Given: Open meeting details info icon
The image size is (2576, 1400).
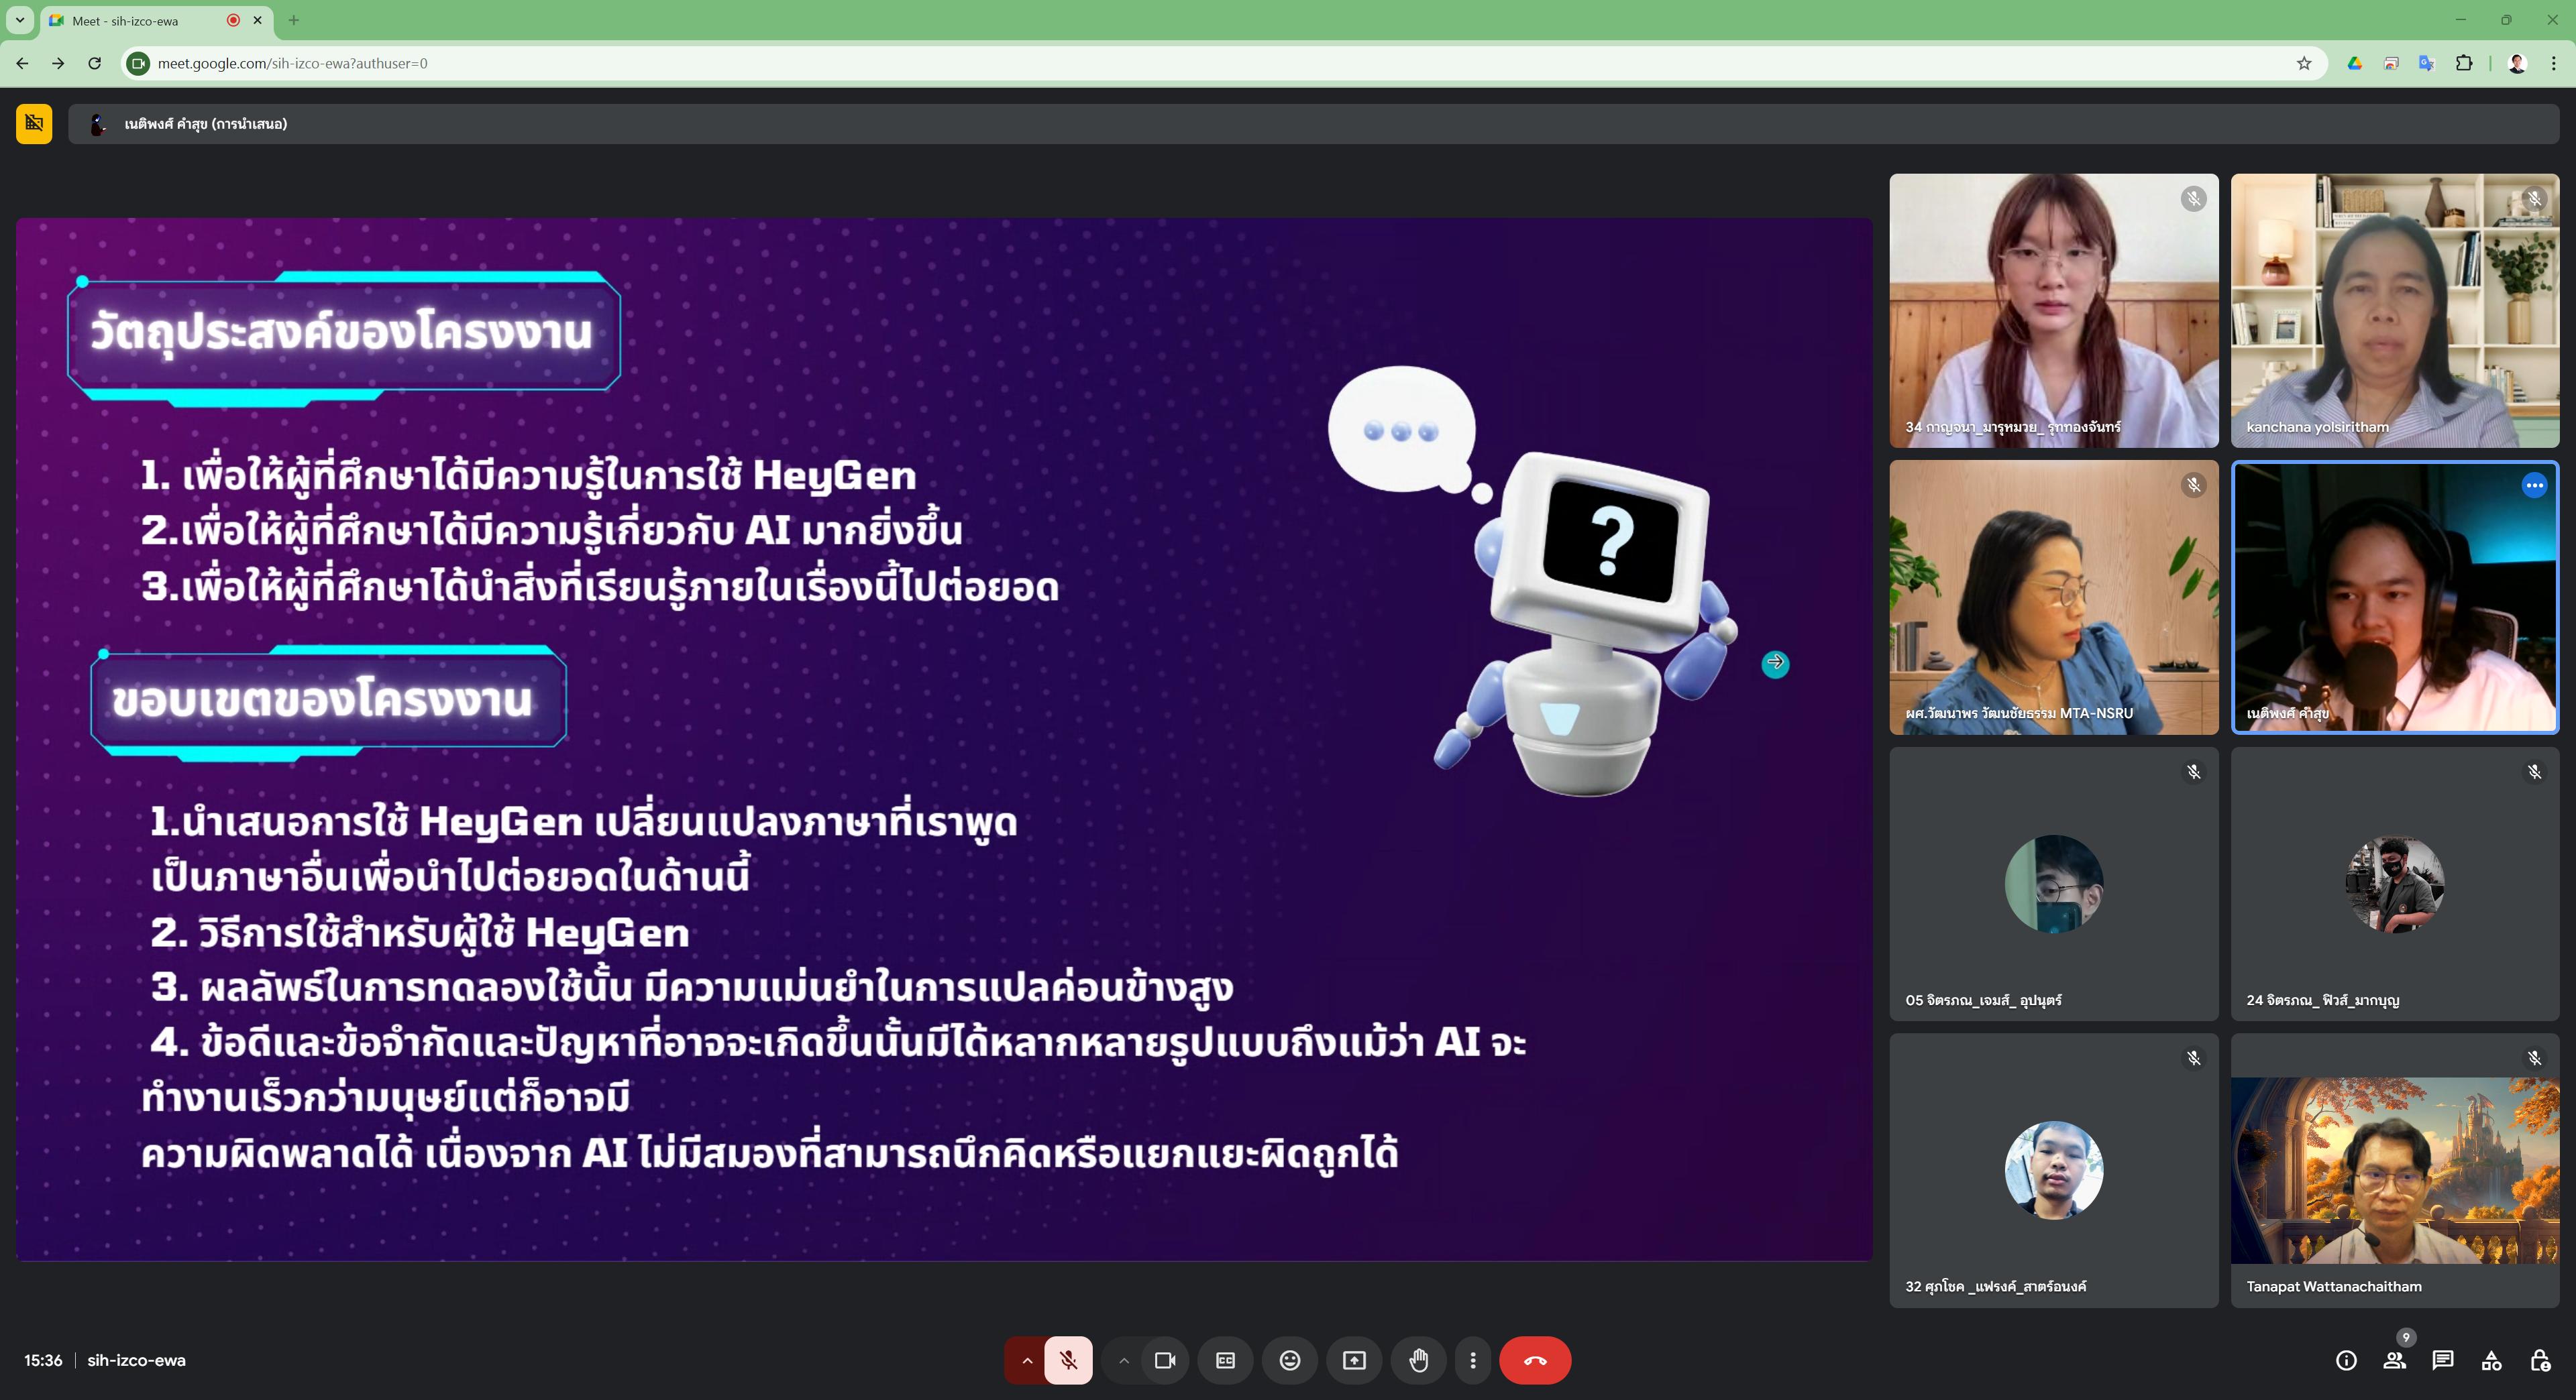Looking at the screenshot, I should pyautogui.click(x=2346, y=1360).
